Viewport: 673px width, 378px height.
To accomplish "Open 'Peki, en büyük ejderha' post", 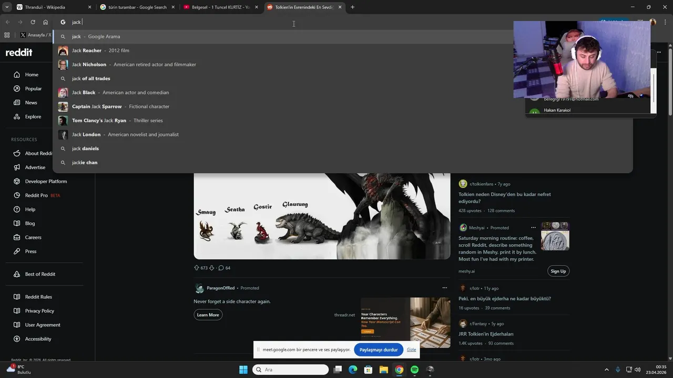I will tap(505, 299).
